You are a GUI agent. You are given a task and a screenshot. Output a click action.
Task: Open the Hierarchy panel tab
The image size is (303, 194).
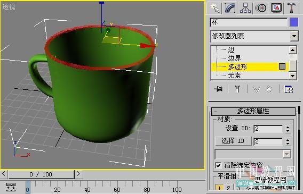point(245,8)
